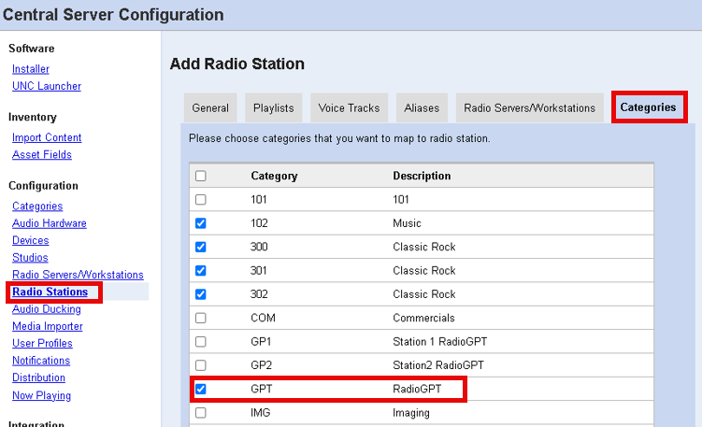Screen dimensions: 702x427
Task: Open the Installer link under Software
Action: point(31,69)
